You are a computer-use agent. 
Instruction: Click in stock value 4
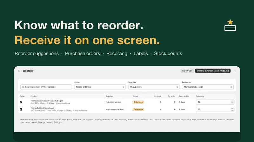pyautogui.click(x=161, y=109)
